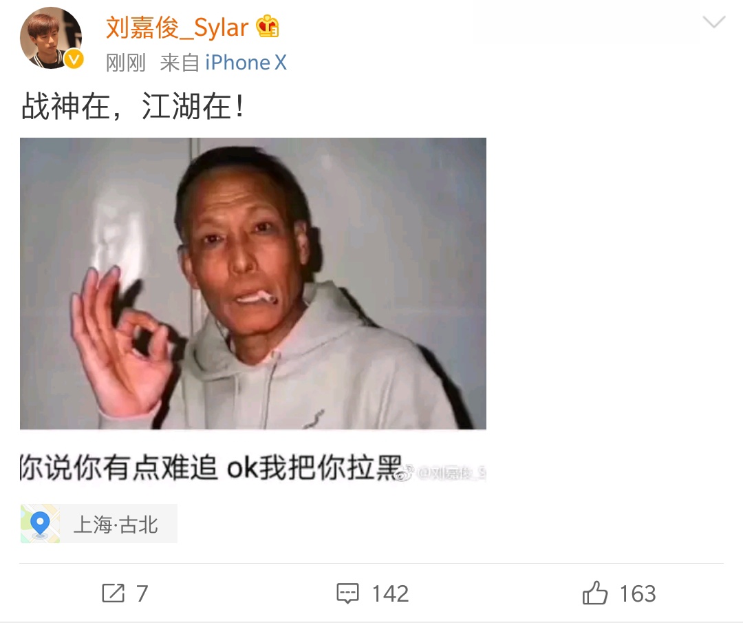Tap the comment count 142
The height and width of the screenshot is (623, 743).
tap(391, 593)
